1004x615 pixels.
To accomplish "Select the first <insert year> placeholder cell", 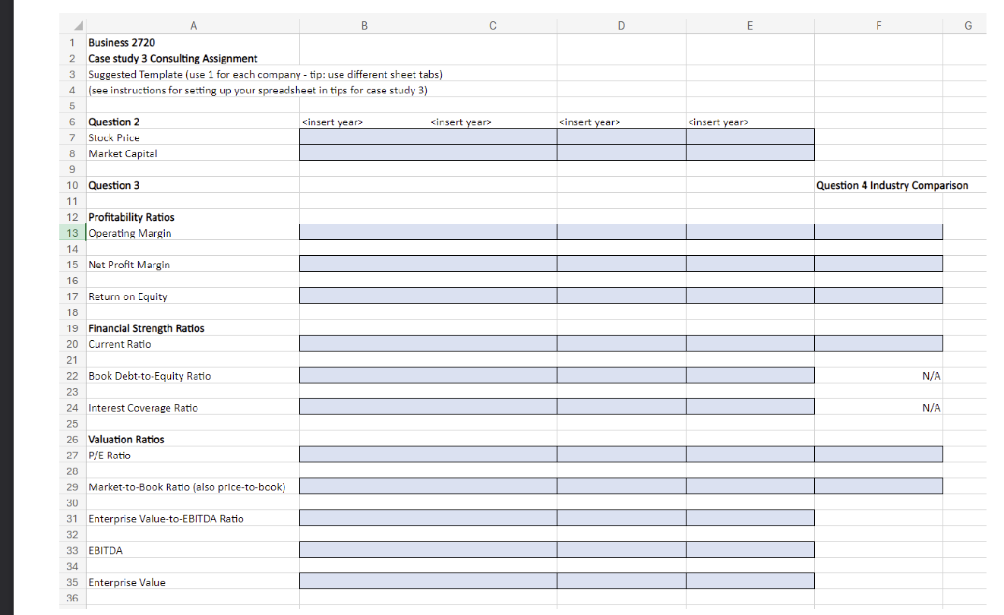I will [x=364, y=121].
